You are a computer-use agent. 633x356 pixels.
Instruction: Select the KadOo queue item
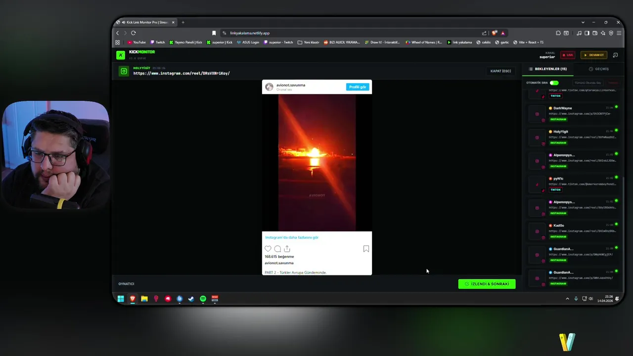573,231
